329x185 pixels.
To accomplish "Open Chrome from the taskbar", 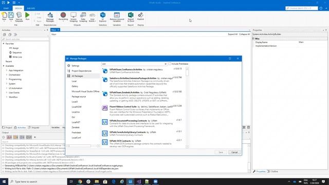I will [80, 181].
